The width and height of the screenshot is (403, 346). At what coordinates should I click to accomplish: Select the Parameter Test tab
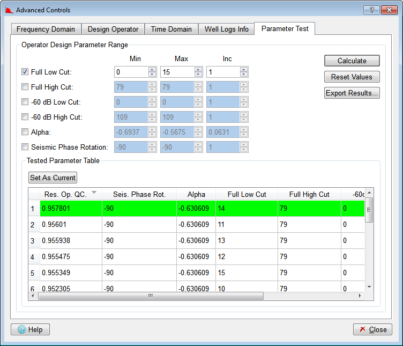[x=285, y=28]
